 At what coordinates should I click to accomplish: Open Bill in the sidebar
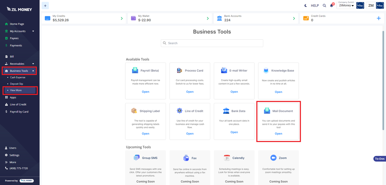click(x=12, y=57)
